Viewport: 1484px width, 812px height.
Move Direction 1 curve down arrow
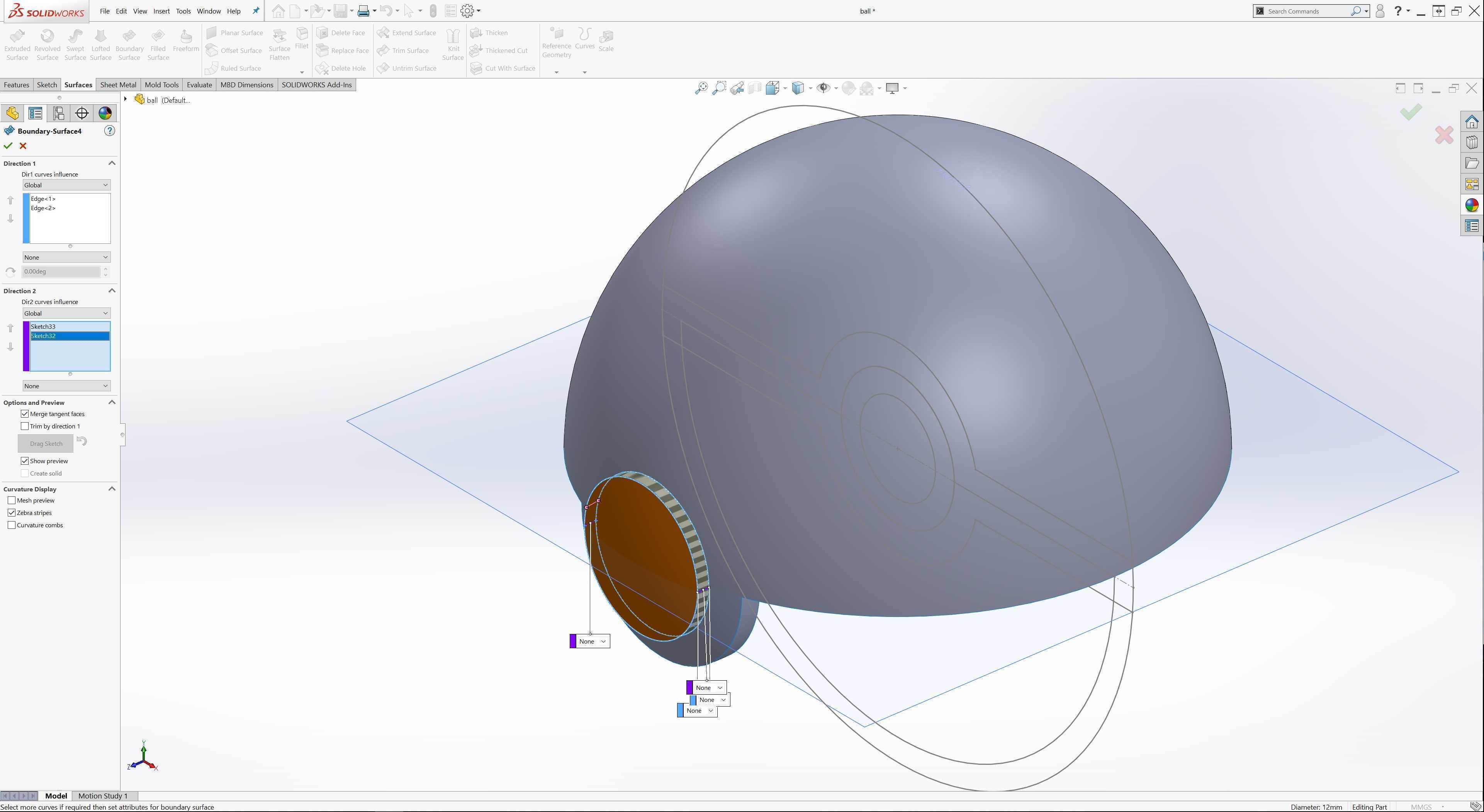click(x=10, y=218)
